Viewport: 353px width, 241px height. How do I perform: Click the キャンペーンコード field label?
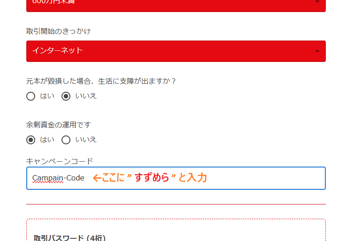[59, 161]
